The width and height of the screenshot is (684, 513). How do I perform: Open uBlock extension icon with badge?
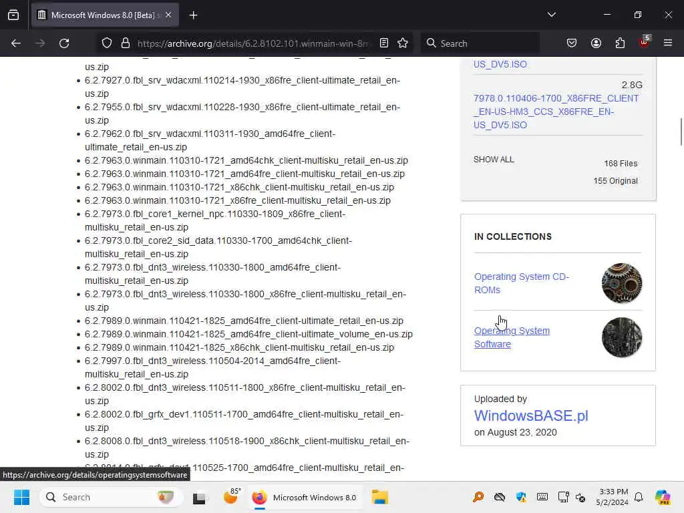tap(645, 42)
